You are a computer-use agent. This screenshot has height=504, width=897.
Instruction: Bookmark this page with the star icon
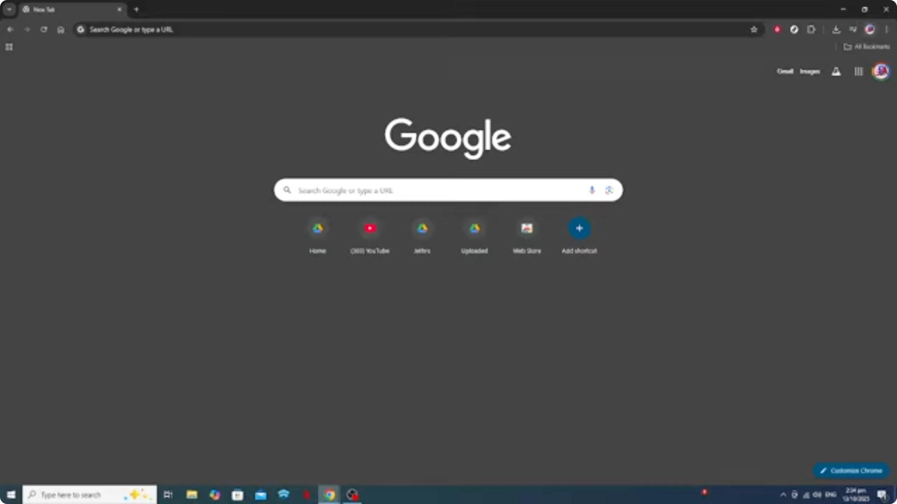click(x=754, y=30)
